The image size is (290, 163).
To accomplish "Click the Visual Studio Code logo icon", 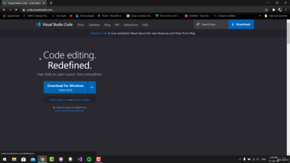I will [x=38, y=24].
